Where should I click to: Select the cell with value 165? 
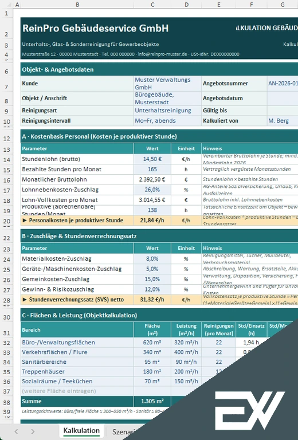(x=152, y=169)
